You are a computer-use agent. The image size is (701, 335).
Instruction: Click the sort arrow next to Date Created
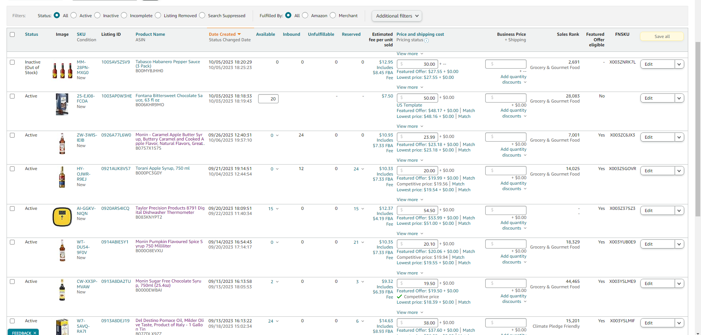[239, 34]
